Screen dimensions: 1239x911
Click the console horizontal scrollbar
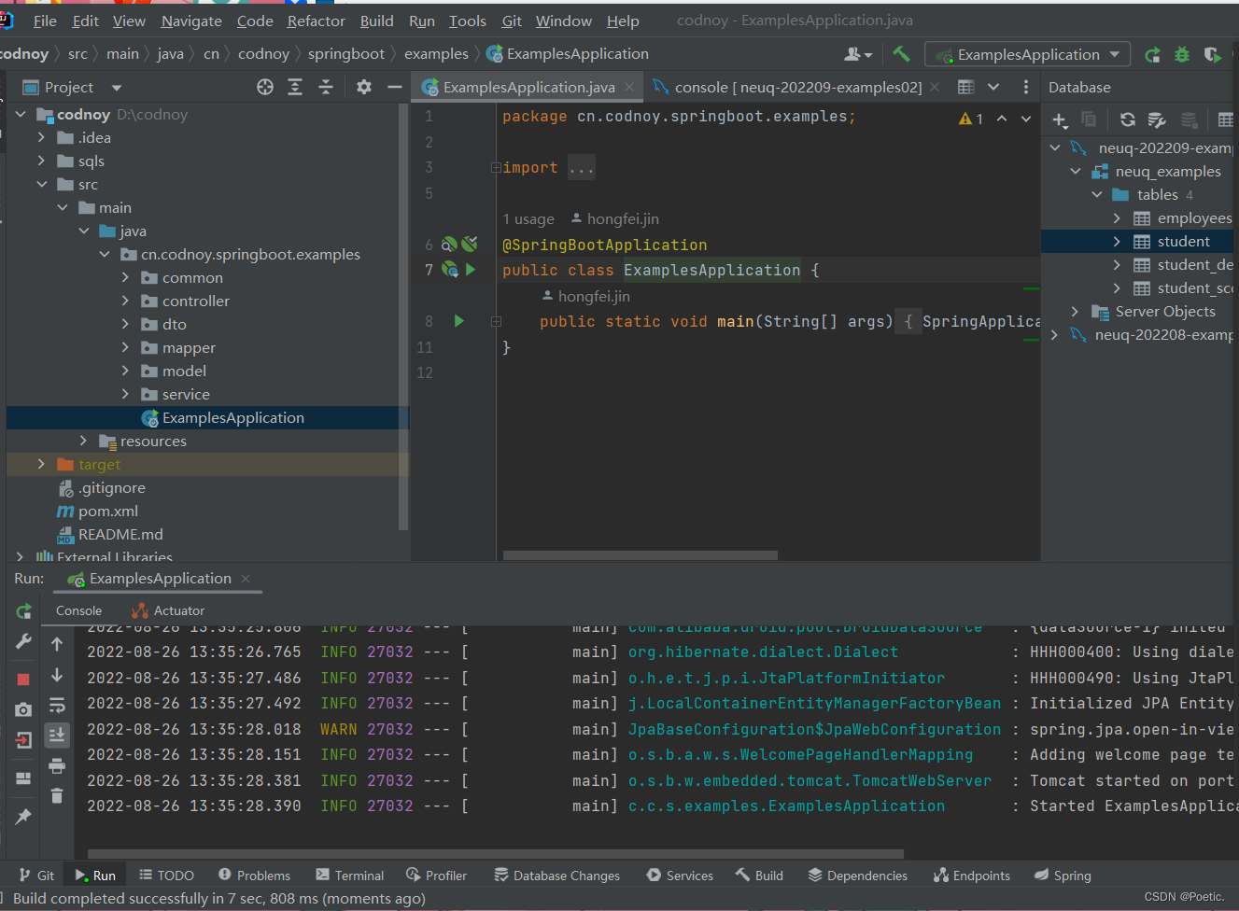[x=495, y=853]
